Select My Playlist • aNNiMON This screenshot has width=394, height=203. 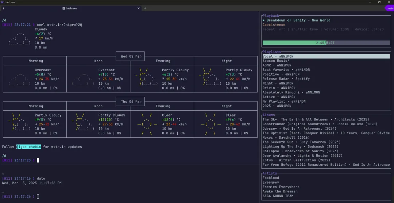pos(284,101)
